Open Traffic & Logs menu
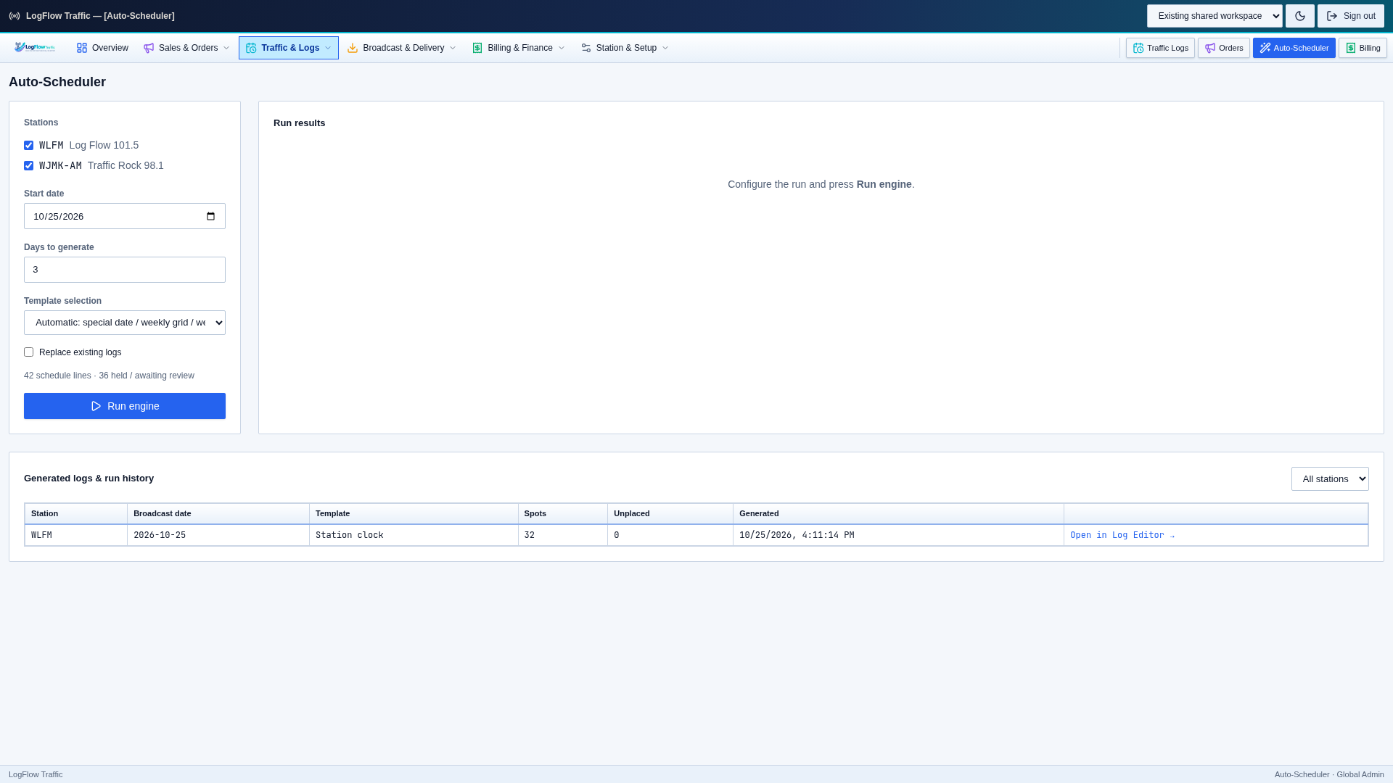The height and width of the screenshot is (783, 1393). click(289, 48)
